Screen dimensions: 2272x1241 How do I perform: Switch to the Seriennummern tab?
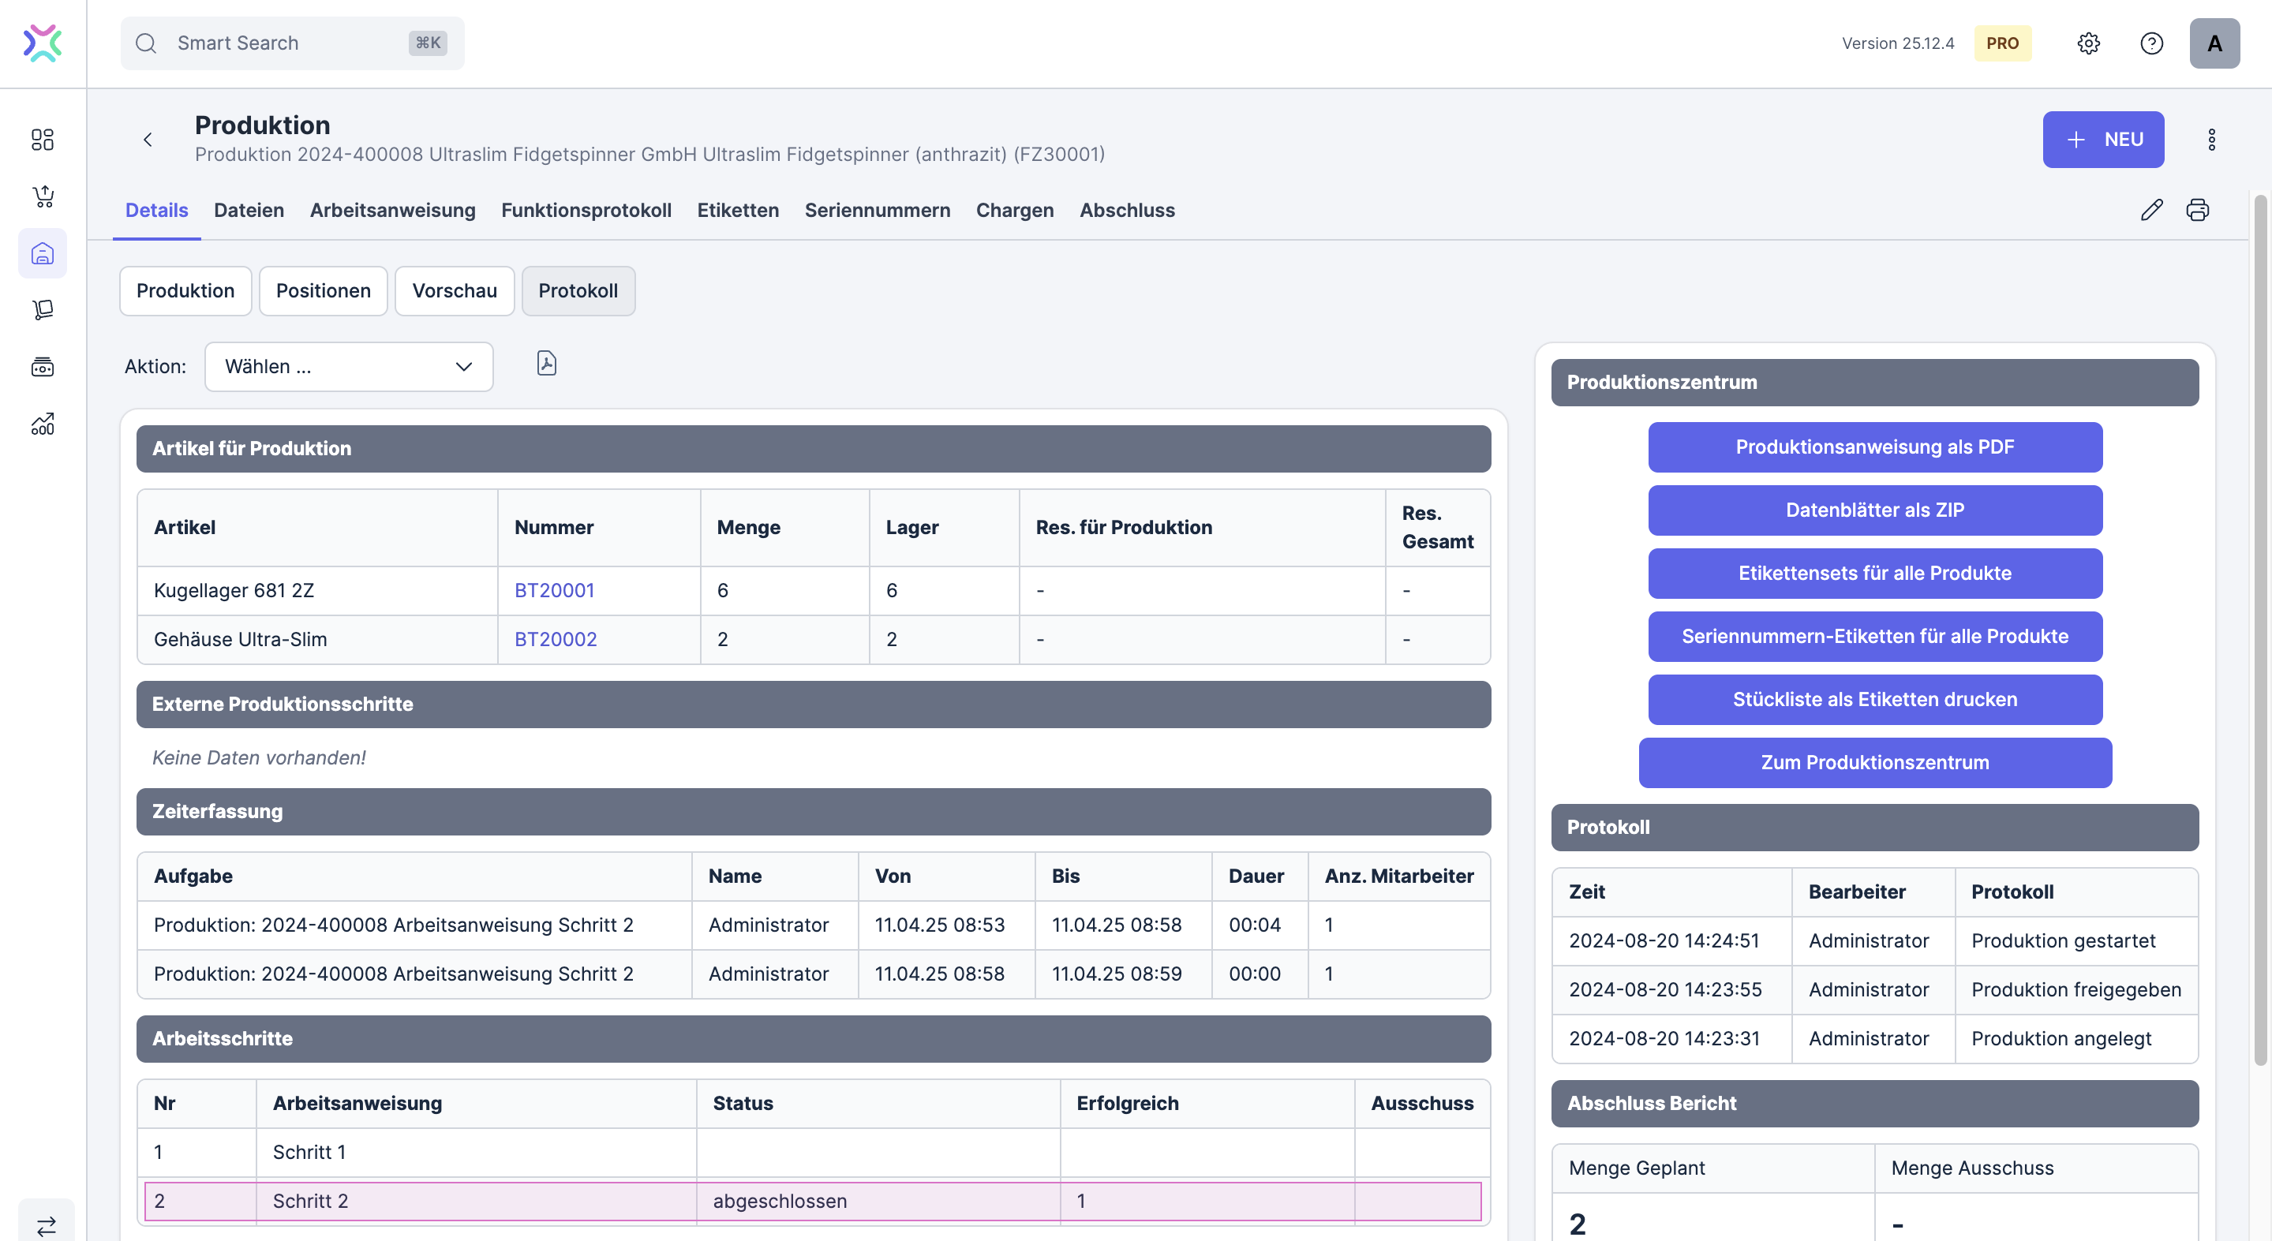[877, 210]
